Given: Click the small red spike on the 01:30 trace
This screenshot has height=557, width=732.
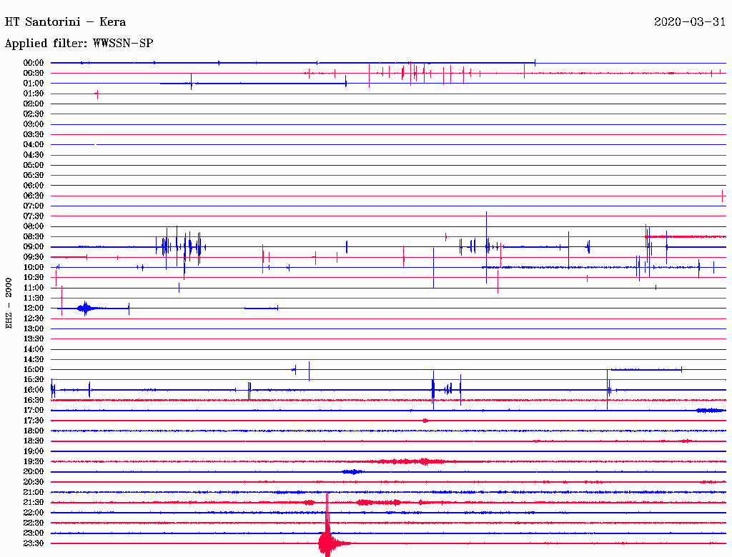Looking at the screenshot, I should point(97,94).
